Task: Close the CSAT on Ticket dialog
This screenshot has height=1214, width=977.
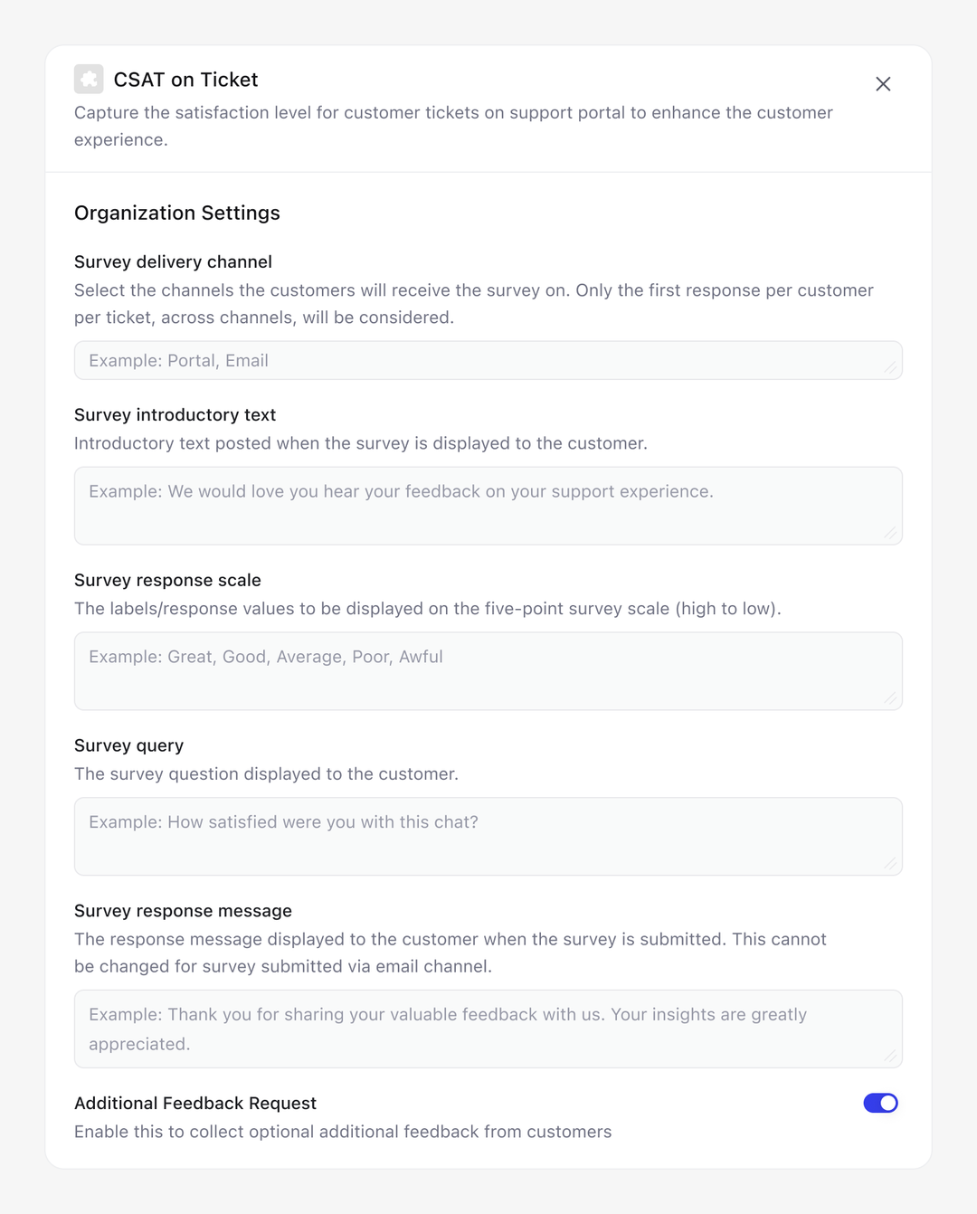Action: pos(883,84)
